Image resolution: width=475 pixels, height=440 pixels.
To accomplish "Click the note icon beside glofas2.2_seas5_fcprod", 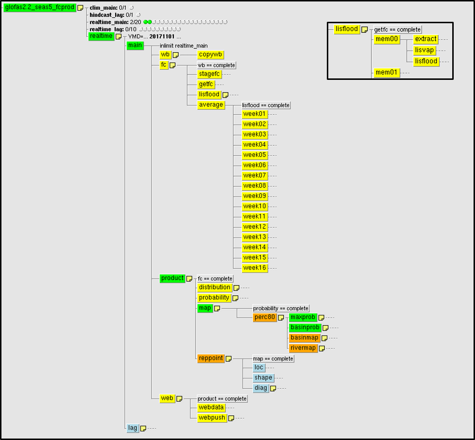I will coord(80,8).
